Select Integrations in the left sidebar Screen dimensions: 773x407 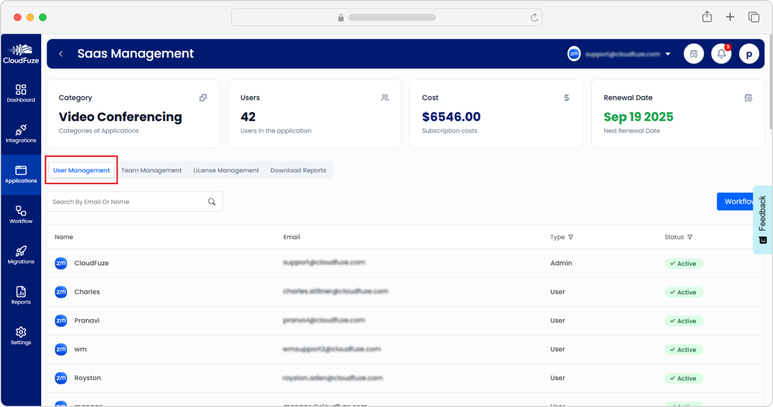coord(21,133)
